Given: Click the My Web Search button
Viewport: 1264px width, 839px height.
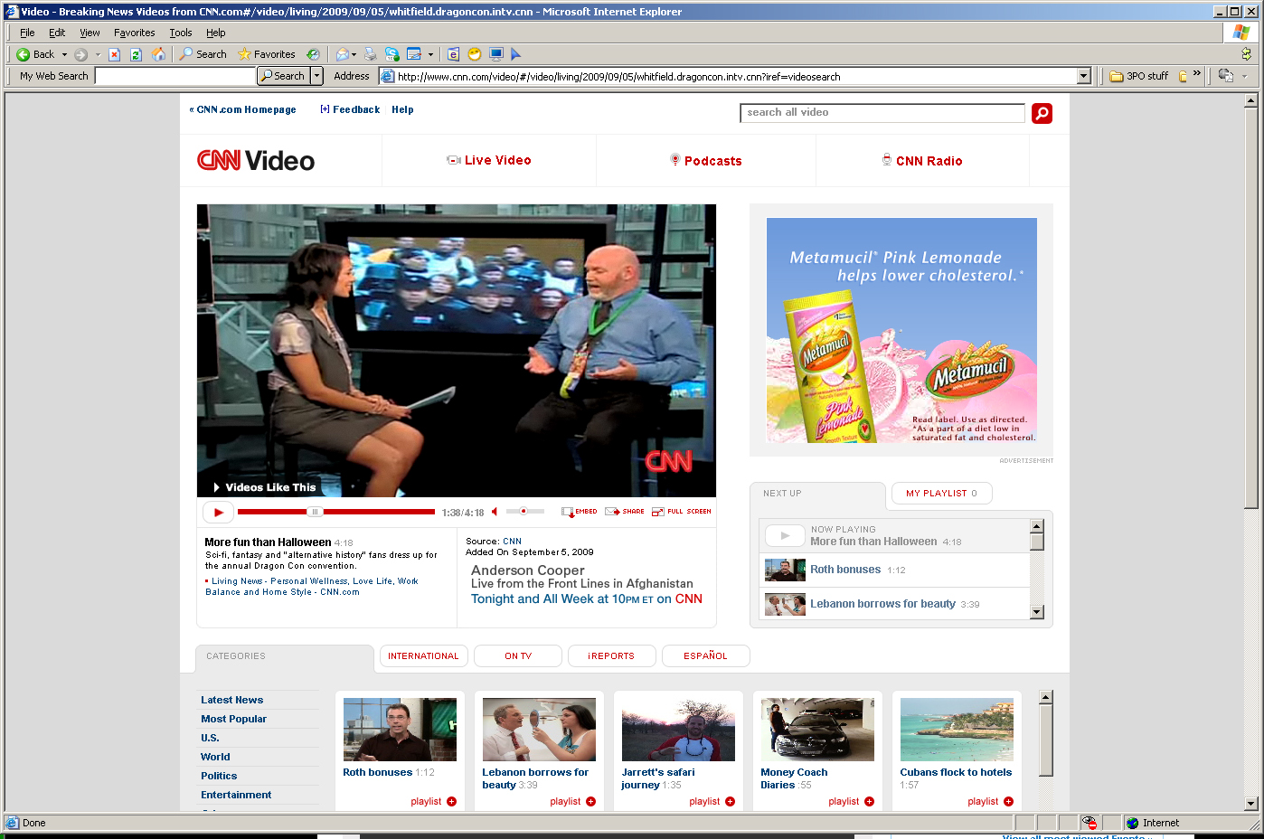Looking at the screenshot, I should 283,76.
